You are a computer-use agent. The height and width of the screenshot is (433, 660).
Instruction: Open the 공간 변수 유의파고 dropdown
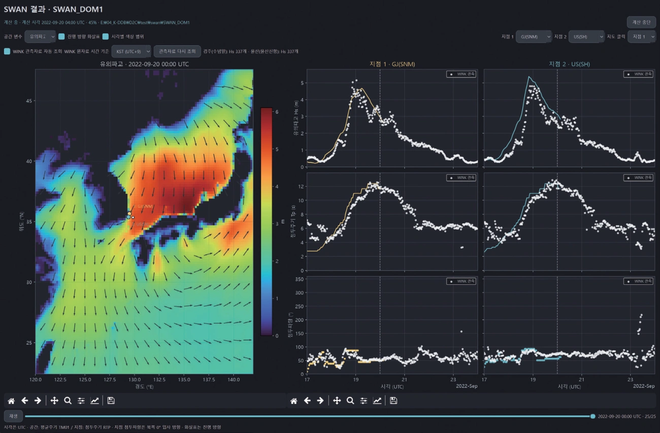(x=40, y=37)
